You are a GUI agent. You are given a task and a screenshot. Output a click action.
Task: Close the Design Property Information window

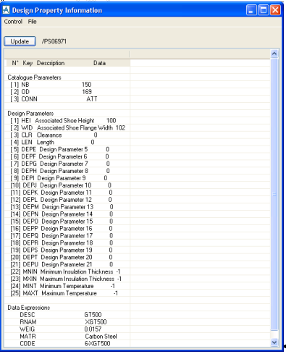click(x=275, y=10)
